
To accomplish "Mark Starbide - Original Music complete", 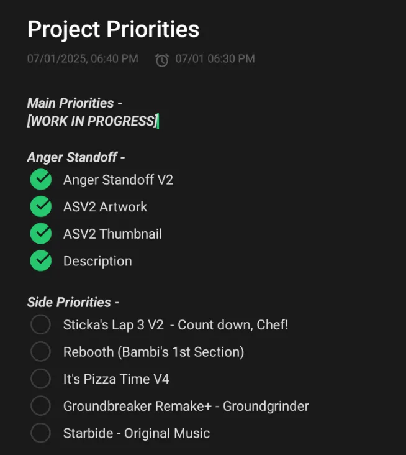I will tap(40, 433).
